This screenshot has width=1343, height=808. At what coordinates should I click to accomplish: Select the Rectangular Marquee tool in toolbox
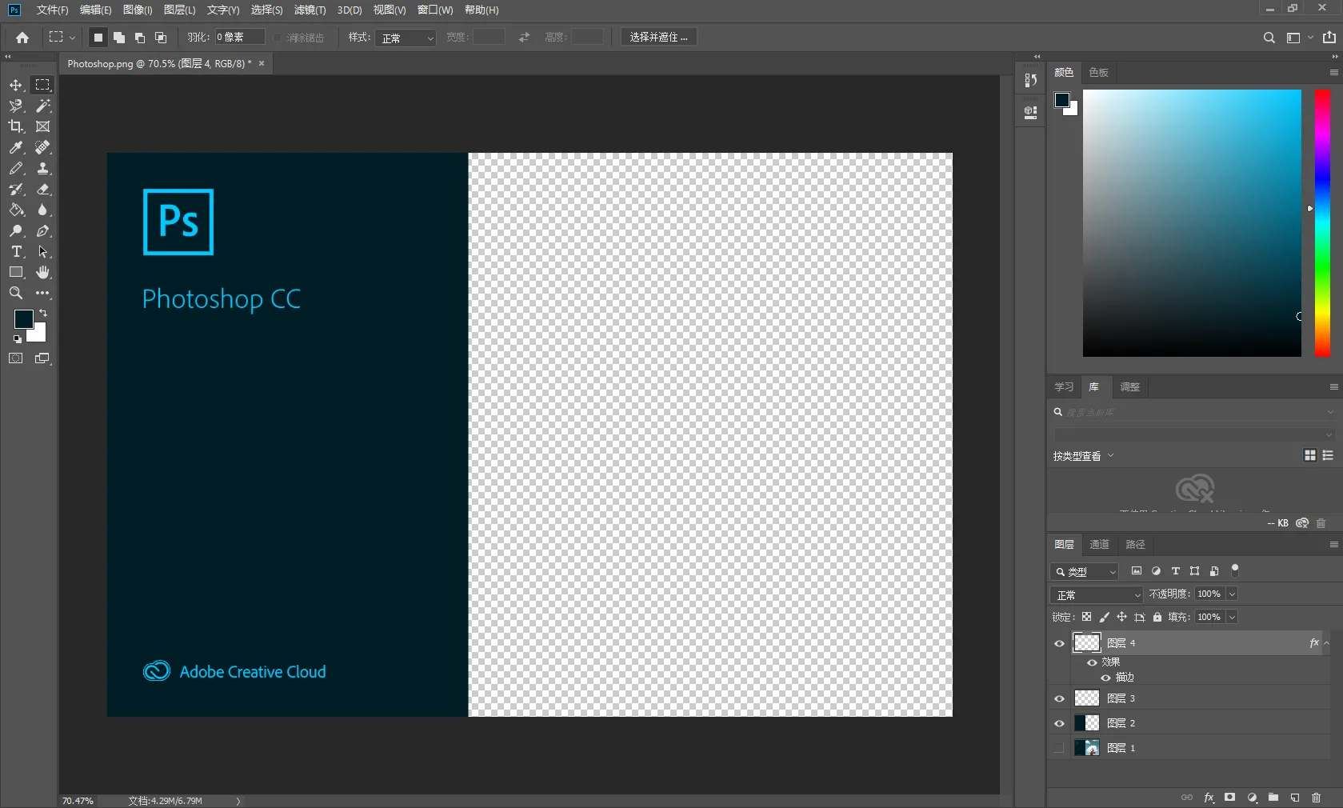click(43, 85)
